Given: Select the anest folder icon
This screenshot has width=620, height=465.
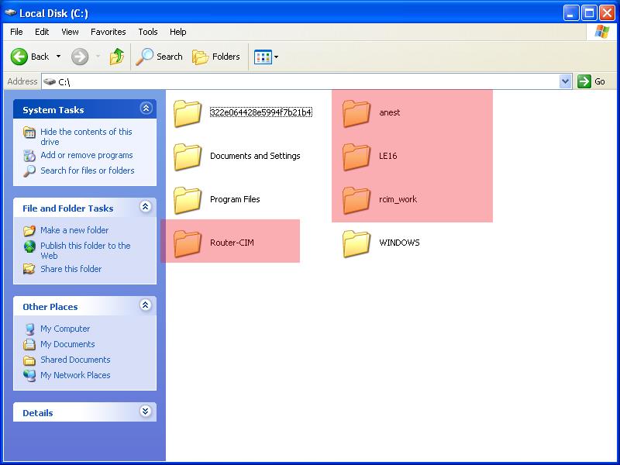Looking at the screenshot, I should (356, 113).
